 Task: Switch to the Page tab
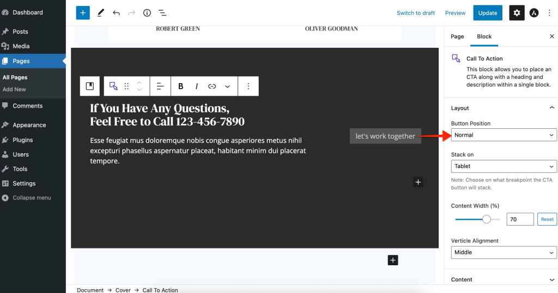(457, 36)
